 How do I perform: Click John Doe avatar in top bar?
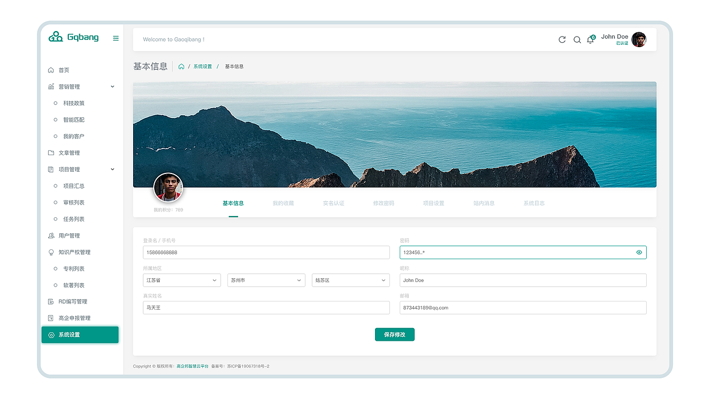(639, 39)
